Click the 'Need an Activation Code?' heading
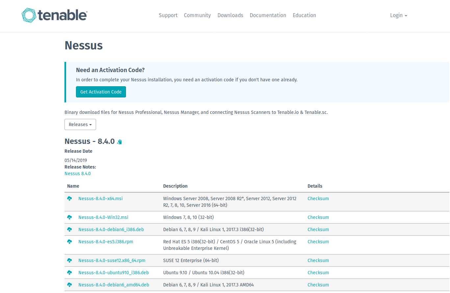This screenshot has height=293, width=450. click(110, 70)
